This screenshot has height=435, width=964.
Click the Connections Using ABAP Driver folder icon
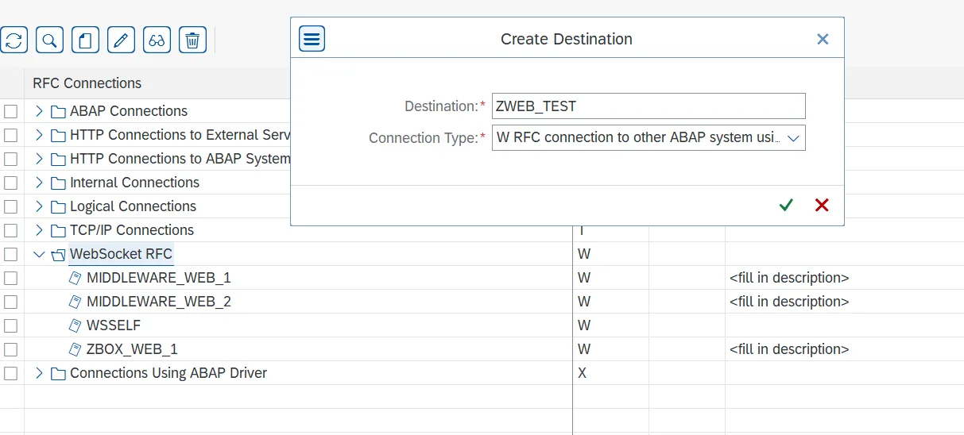[x=58, y=373]
